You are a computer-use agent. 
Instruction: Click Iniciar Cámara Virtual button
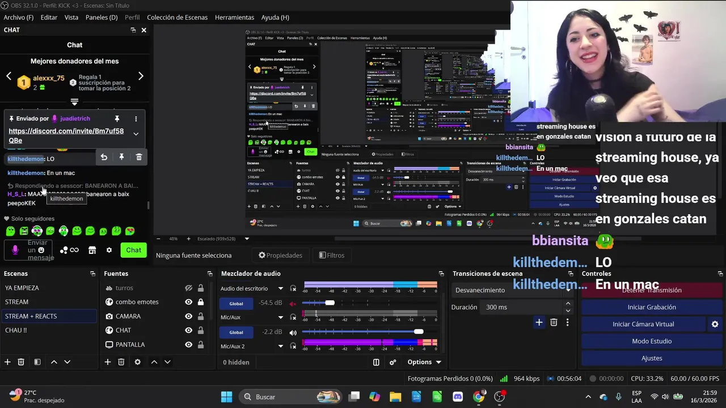click(643, 324)
